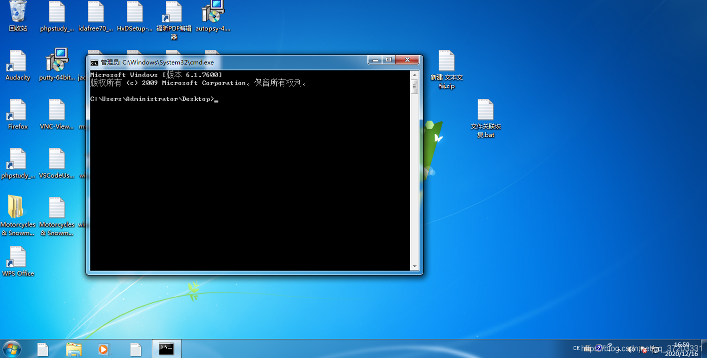Image resolution: width=707 pixels, height=358 pixels.
Task: Select the VNC-View file icon
Action: click(x=57, y=114)
